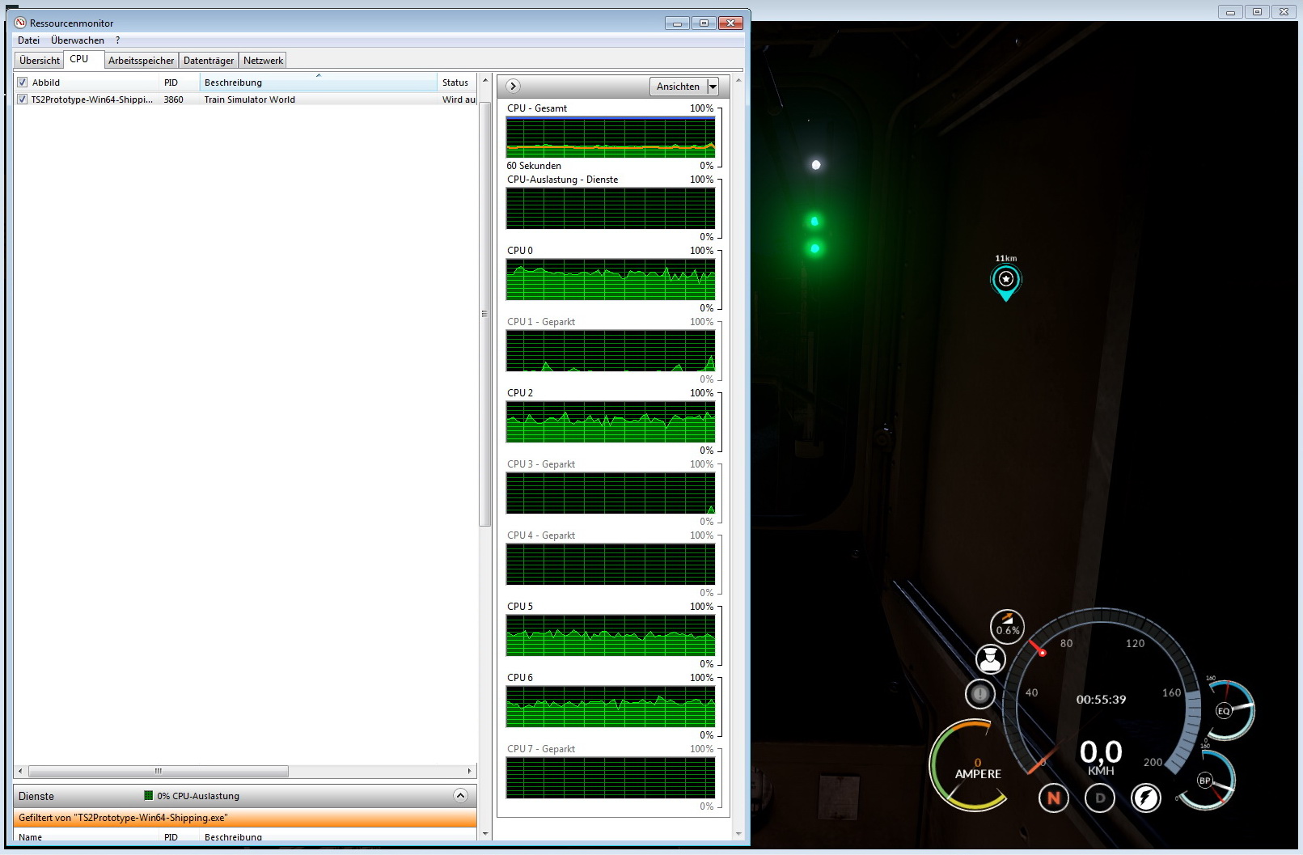Image resolution: width=1303 pixels, height=855 pixels.
Task: Click the CPU 6 usage graph
Action: 611,706
